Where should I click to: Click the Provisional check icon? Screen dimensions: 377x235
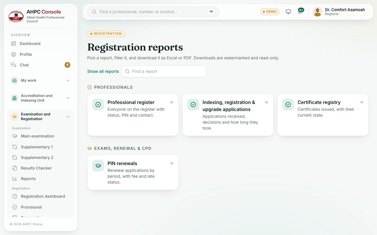click(x=15, y=207)
